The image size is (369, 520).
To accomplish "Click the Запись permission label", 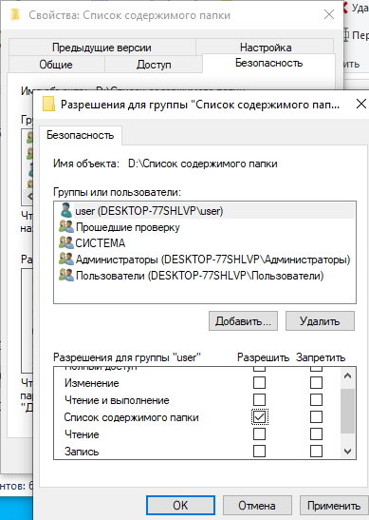I will tap(82, 452).
